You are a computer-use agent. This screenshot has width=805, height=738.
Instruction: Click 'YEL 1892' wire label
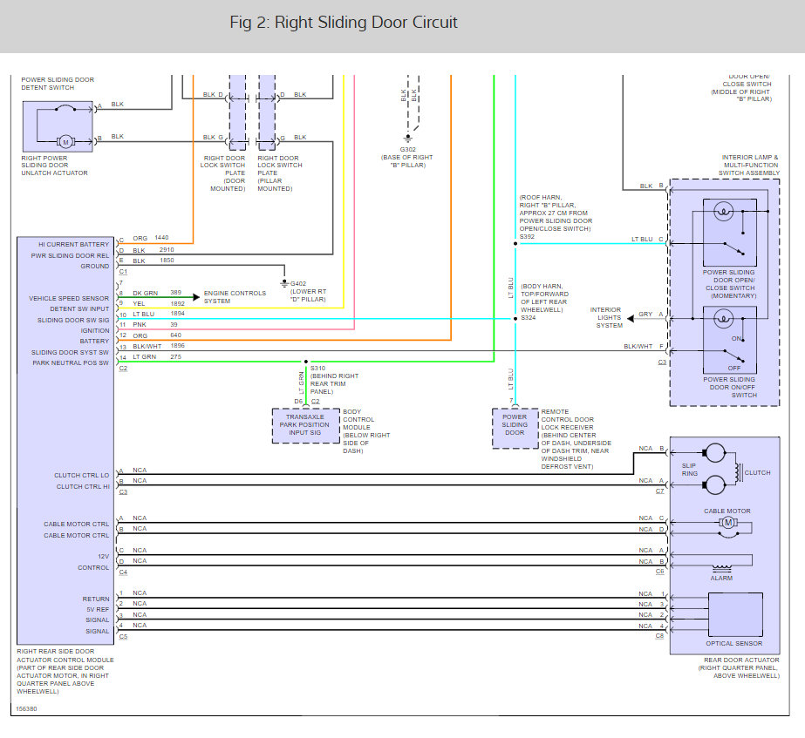click(159, 303)
